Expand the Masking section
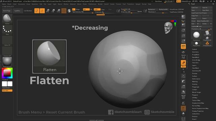Viewport: 216px width, 121px height. pos(195,81)
